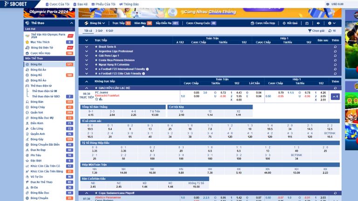Click the Võ Tự Do sidebar icon
The width and height of the screenshot is (358, 201).
click(x=27, y=177)
